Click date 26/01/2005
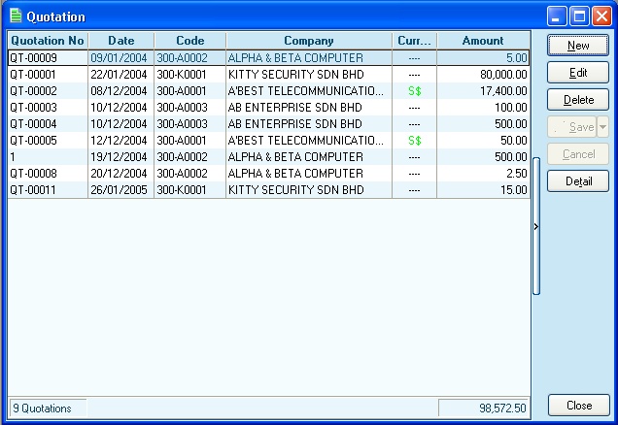Viewport: 618px width, 425px height. coord(119,190)
